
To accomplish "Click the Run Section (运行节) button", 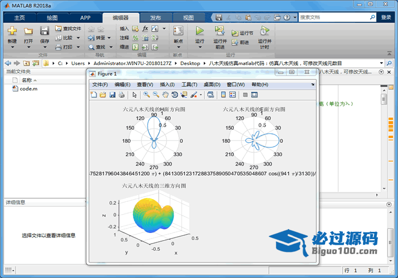I will 242,33.
